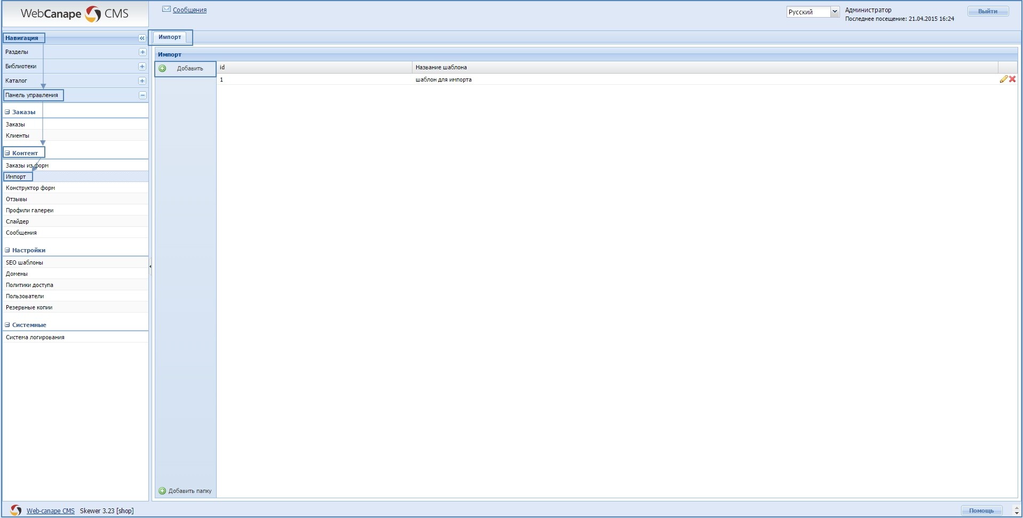Click the green plus Добавить папку icon
Screen dimensions: 1023x518
pos(162,491)
